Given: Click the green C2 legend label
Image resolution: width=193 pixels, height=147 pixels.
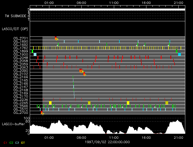Looking at the screenshot, I should click(x=11, y=143).
